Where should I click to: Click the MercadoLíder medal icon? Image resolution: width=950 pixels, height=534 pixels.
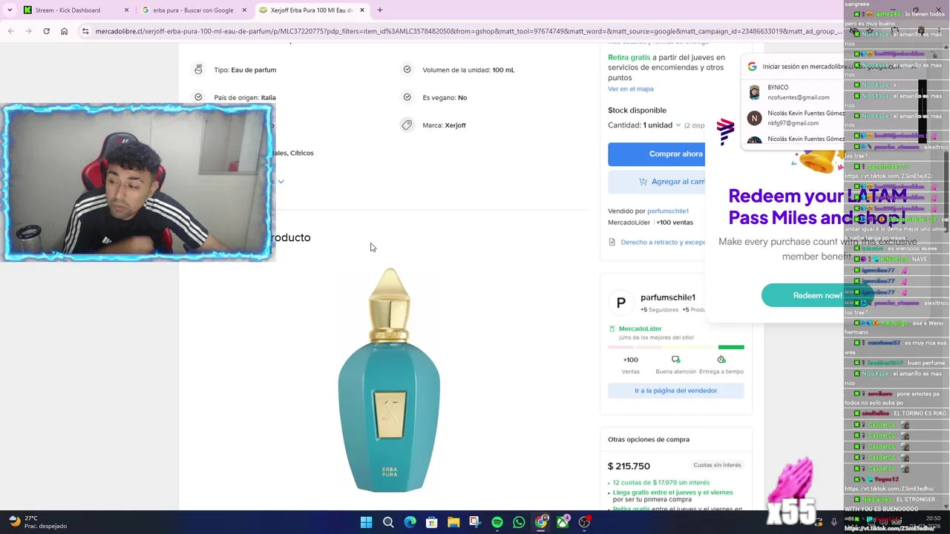[612, 329]
